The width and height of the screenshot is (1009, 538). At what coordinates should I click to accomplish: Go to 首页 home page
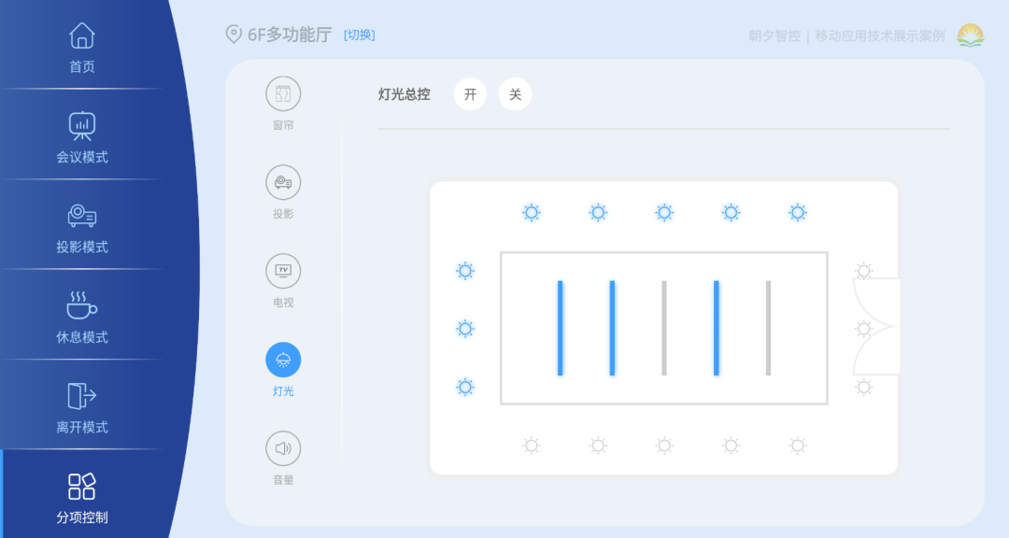tap(82, 47)
